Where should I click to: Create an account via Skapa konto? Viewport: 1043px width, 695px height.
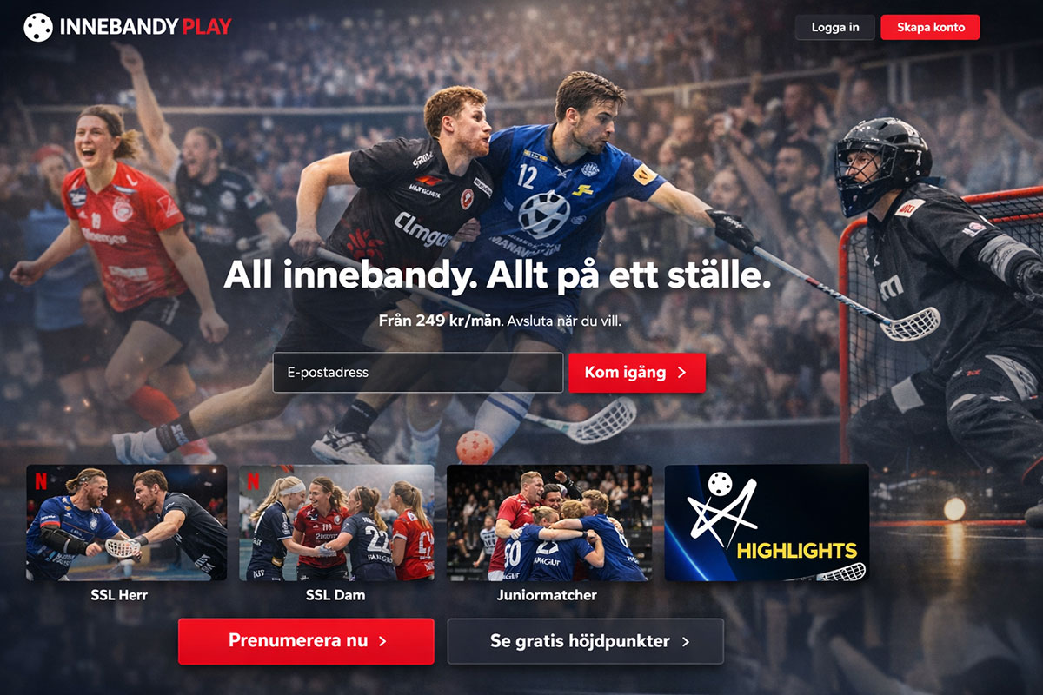tap(931, 27)
